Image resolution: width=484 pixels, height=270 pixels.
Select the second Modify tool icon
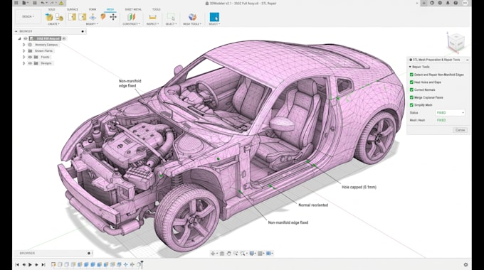pos(82,17)
